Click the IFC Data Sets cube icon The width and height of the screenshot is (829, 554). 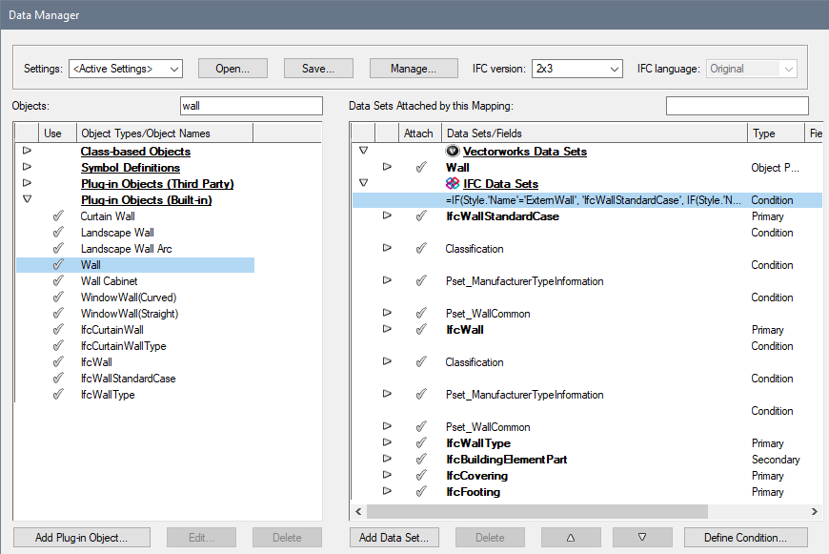click(453, 183)
